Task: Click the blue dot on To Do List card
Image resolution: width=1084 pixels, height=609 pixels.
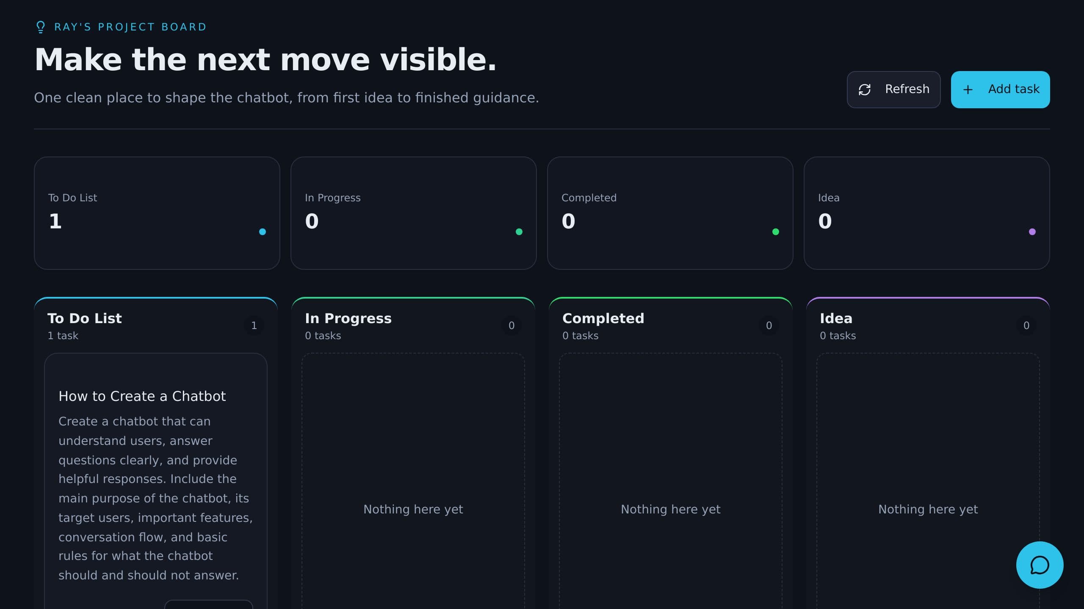Action: (262, 232)
